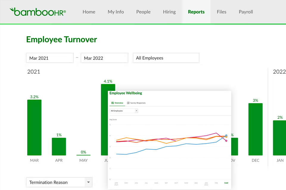
Task: Click the Termination Reason dropdown arrow
Action: coord(88,182)
